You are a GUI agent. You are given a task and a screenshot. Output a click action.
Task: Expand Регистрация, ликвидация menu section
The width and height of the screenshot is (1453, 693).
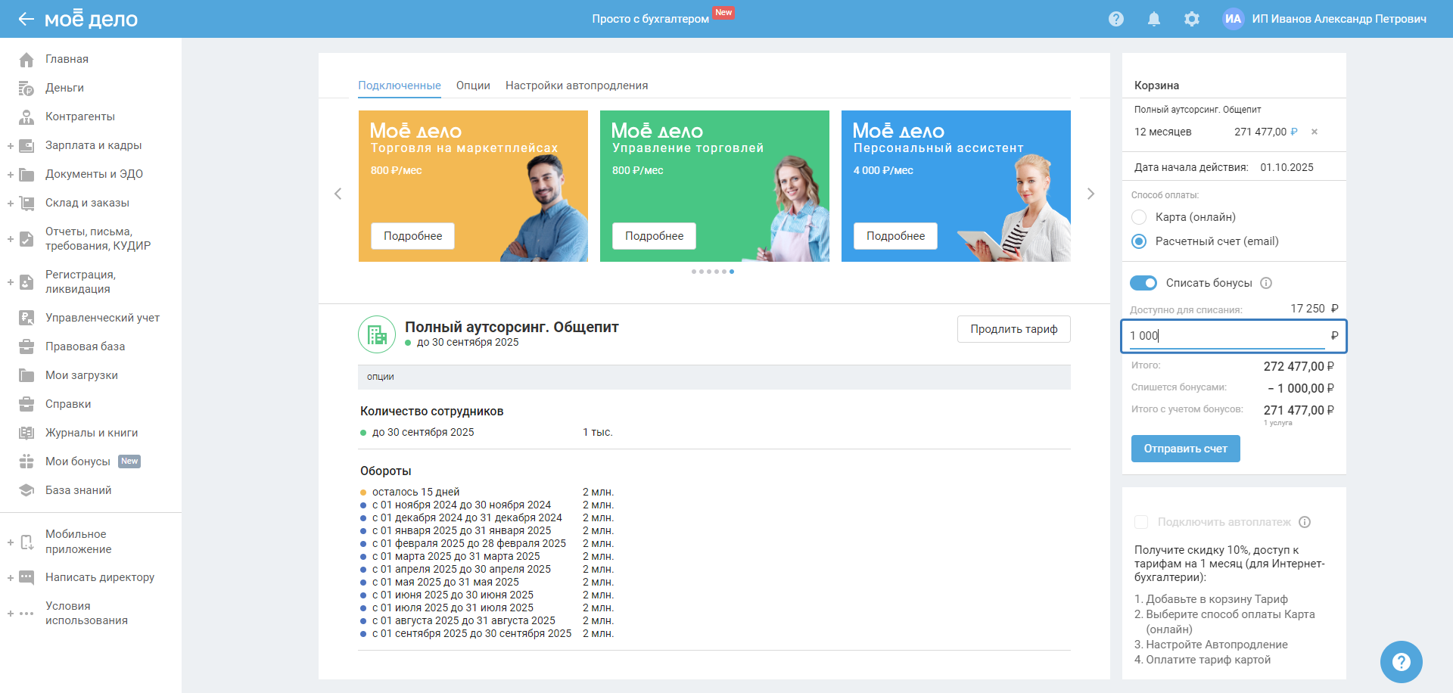click(11, 282)
